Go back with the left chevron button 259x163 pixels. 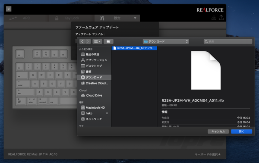(82, 41)
